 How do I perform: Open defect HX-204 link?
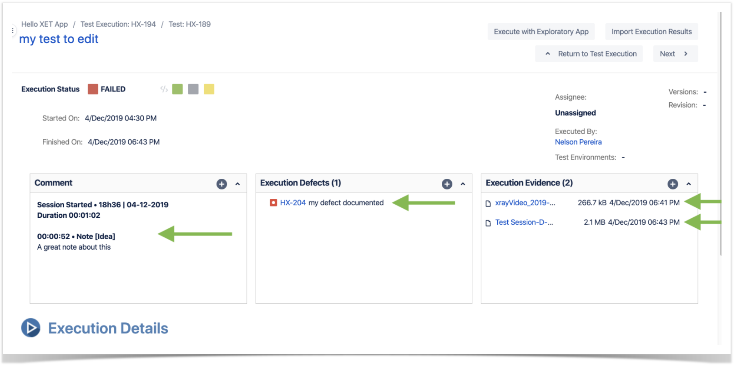coord(293,203)
